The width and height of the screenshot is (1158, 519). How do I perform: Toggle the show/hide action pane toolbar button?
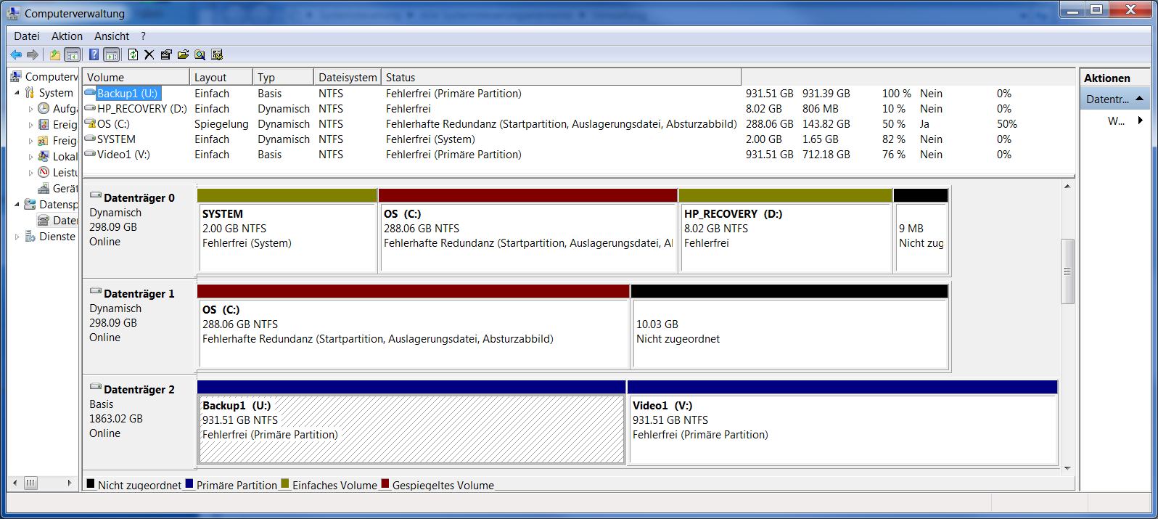tap(111, 54)
